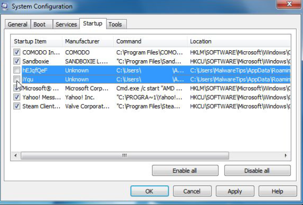The image size is (303, 205).
Task: Uncheck the Yahoo! Messenger startup checkbox
Action: (17, 97)
